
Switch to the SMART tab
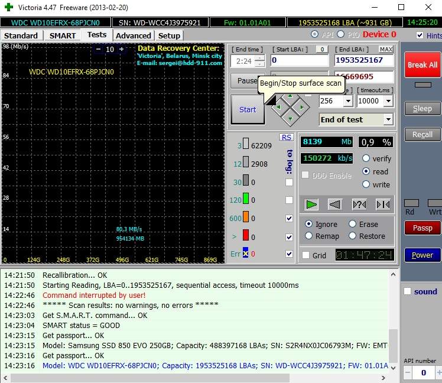[x=63, y=35]
